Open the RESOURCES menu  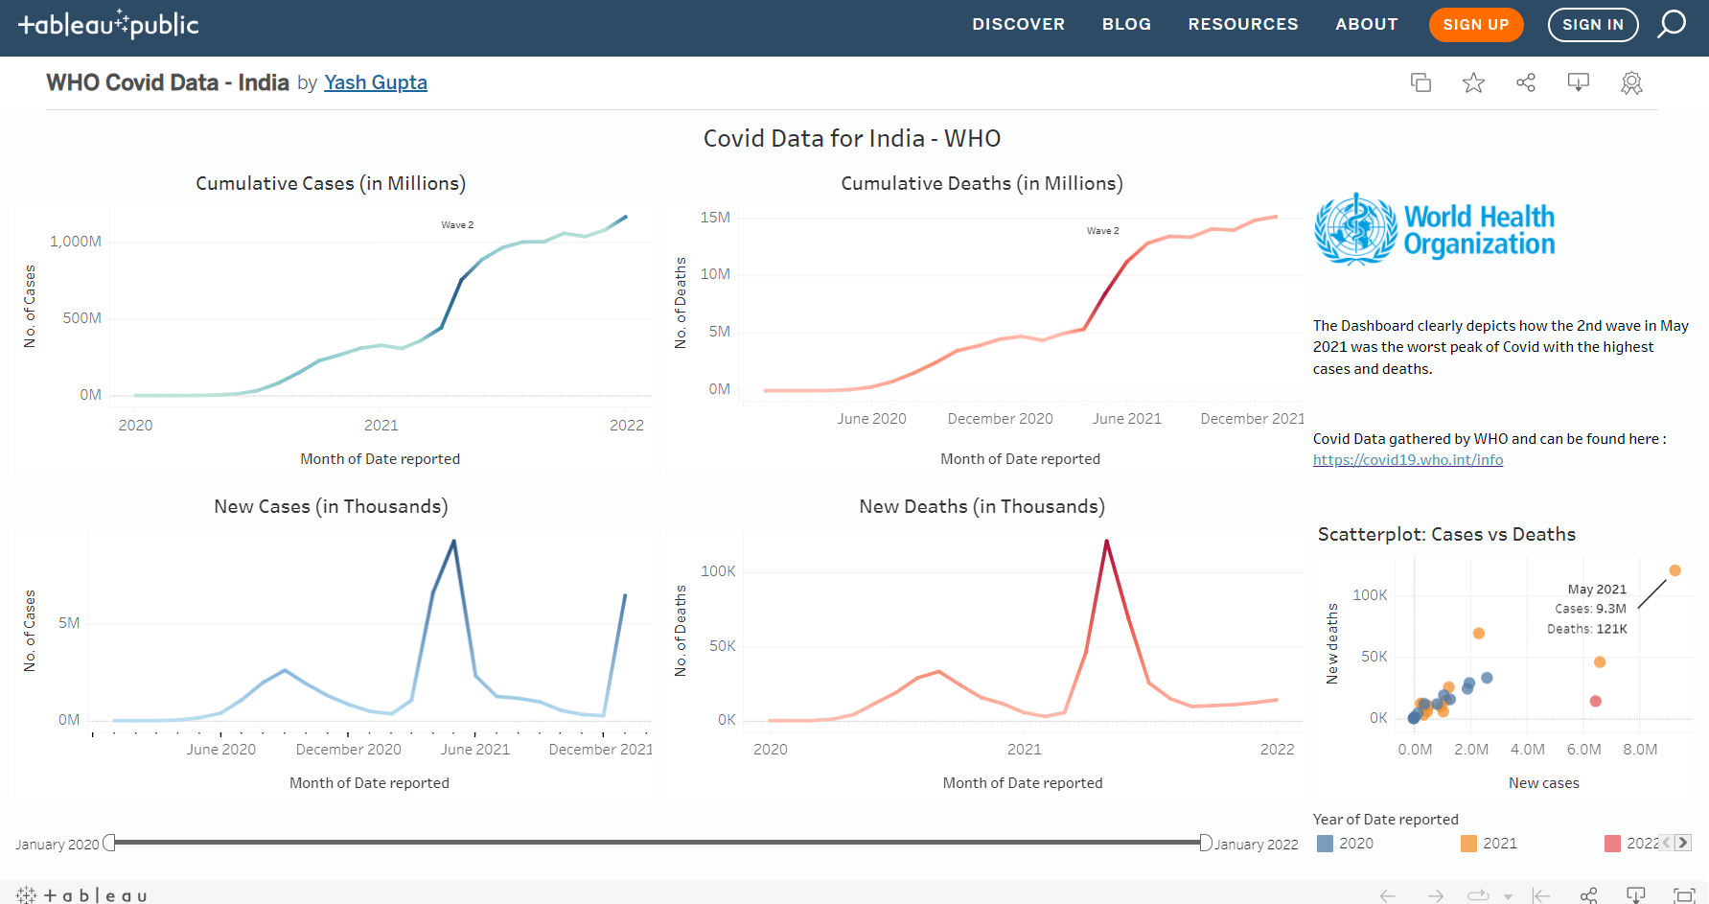coord(1243,24)
